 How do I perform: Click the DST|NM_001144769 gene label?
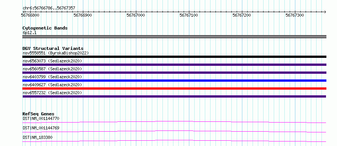pyautogui.click(x=41, y=128)
